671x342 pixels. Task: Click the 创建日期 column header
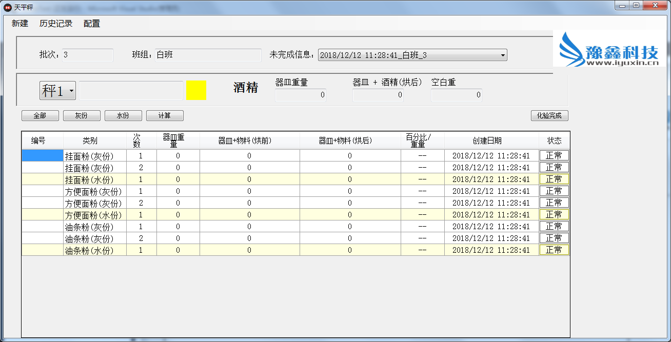487,140
